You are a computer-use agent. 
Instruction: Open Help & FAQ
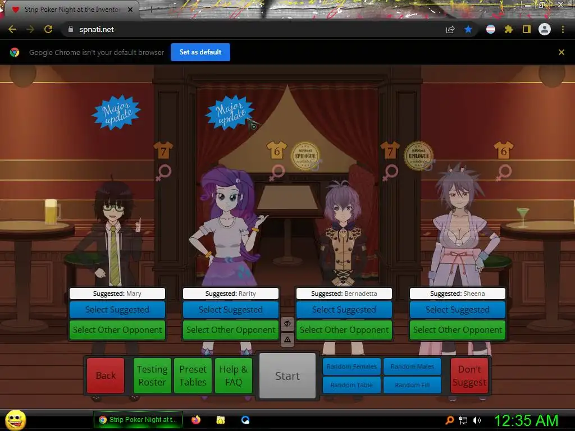point(234,375)
